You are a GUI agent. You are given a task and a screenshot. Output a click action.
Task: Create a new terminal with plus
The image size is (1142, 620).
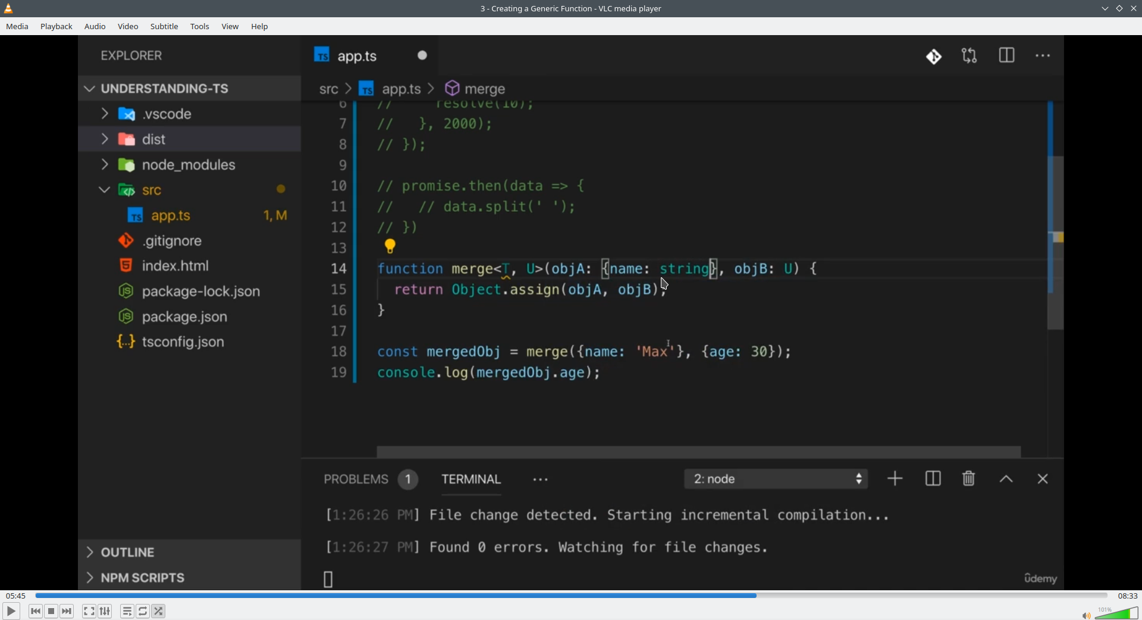tap(895, 479)
